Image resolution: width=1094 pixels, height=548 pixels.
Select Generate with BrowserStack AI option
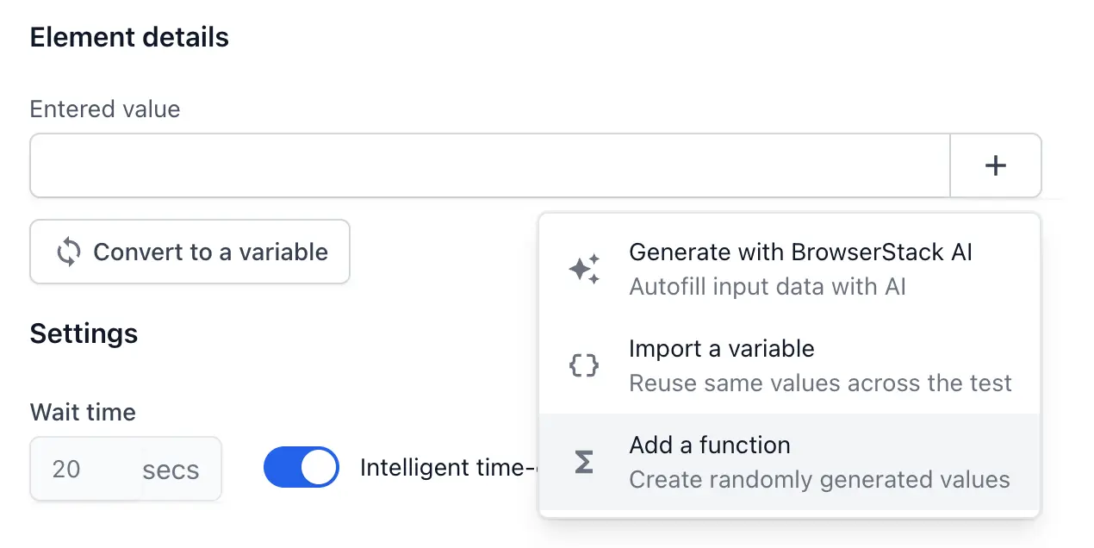point(800,252)
